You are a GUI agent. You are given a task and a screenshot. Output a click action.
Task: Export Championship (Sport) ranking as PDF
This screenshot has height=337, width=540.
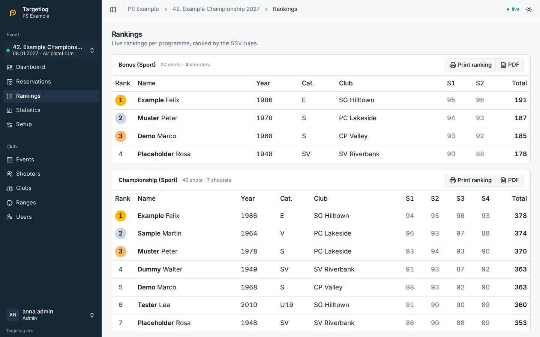coord(510,180)
